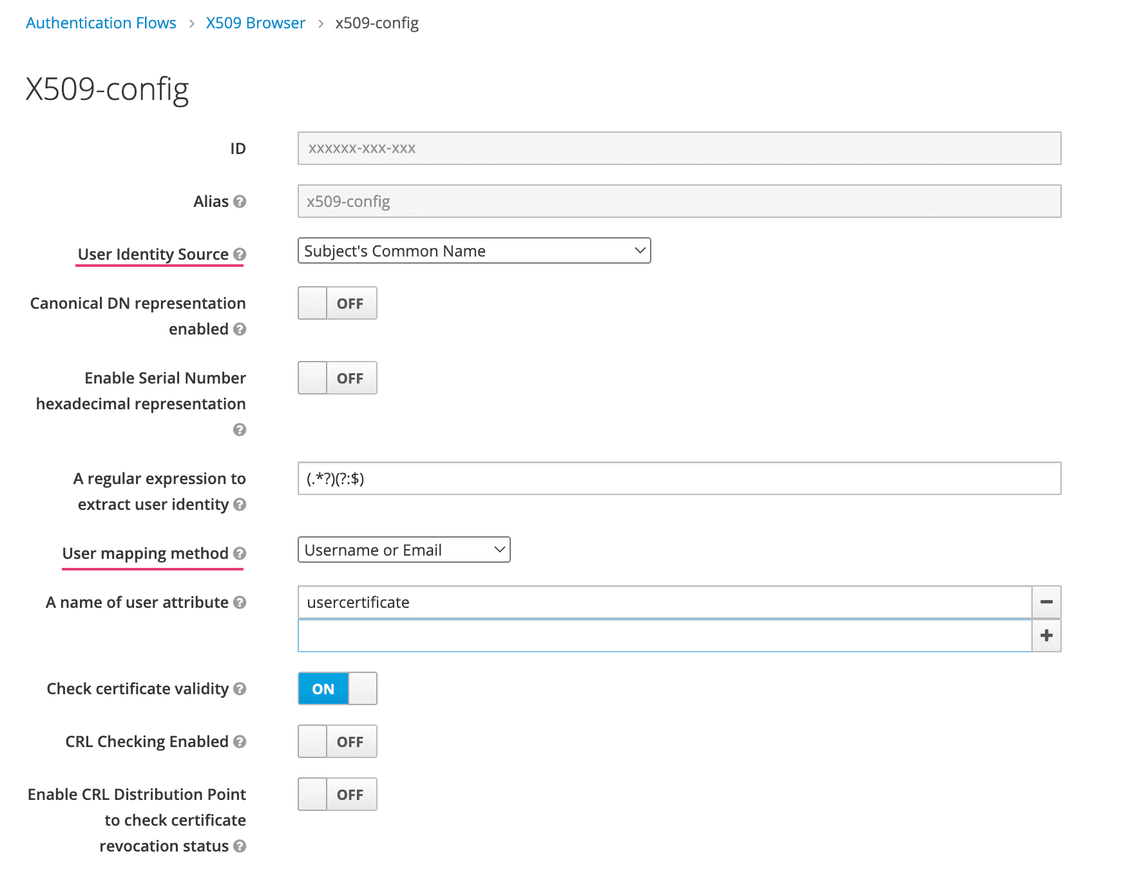Open X509 Browser breadcrumb link
The width and height of the screenshot is (1139, 876).
point(255,23)
